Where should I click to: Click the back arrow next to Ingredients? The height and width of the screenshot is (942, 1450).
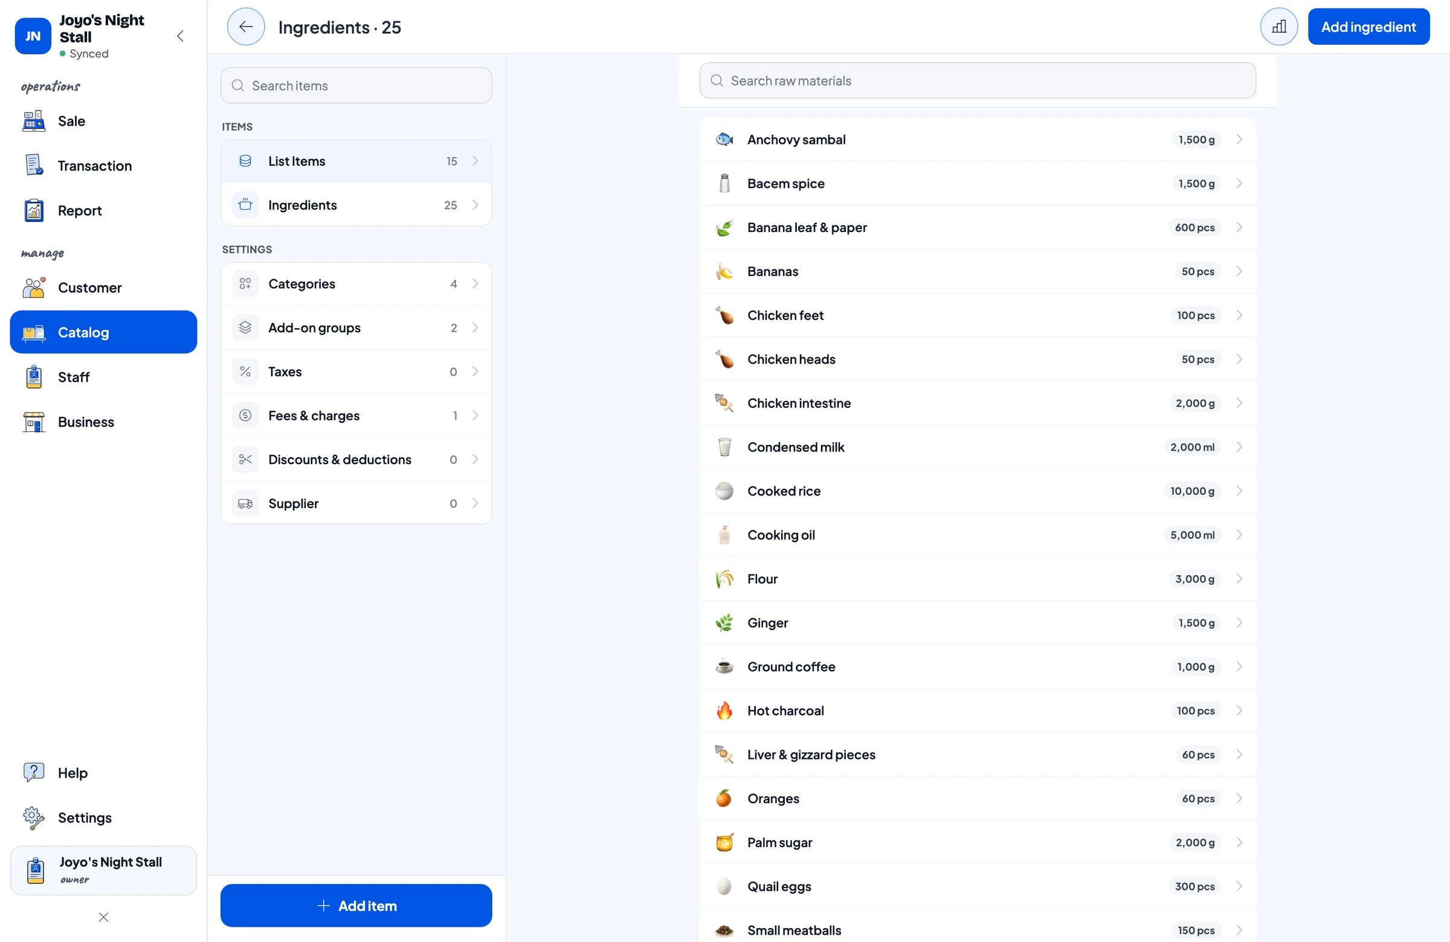[245, 27]
